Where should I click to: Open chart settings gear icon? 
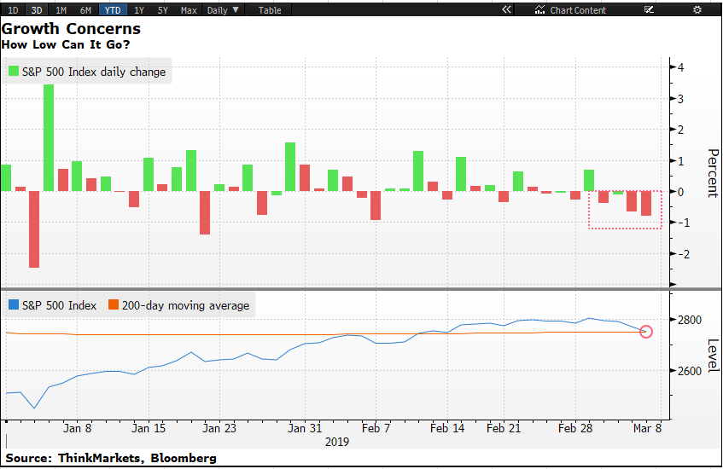[697, 10]
